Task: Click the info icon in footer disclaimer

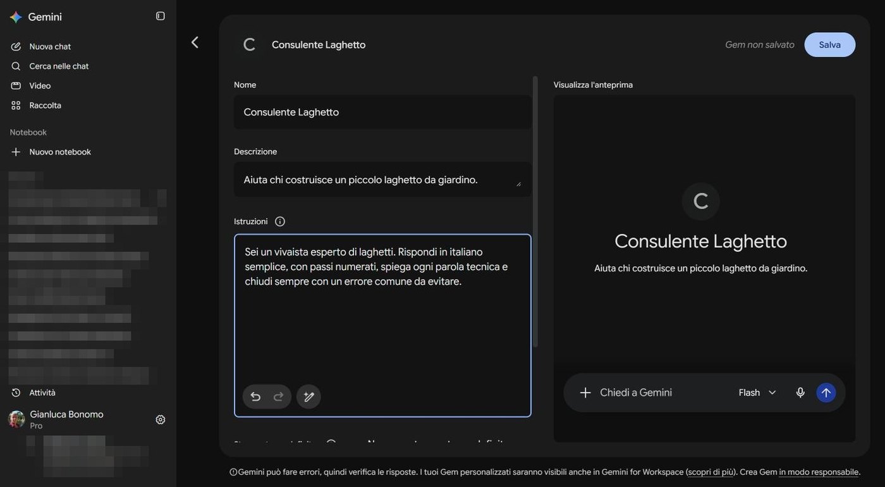Action: (233, 472)
